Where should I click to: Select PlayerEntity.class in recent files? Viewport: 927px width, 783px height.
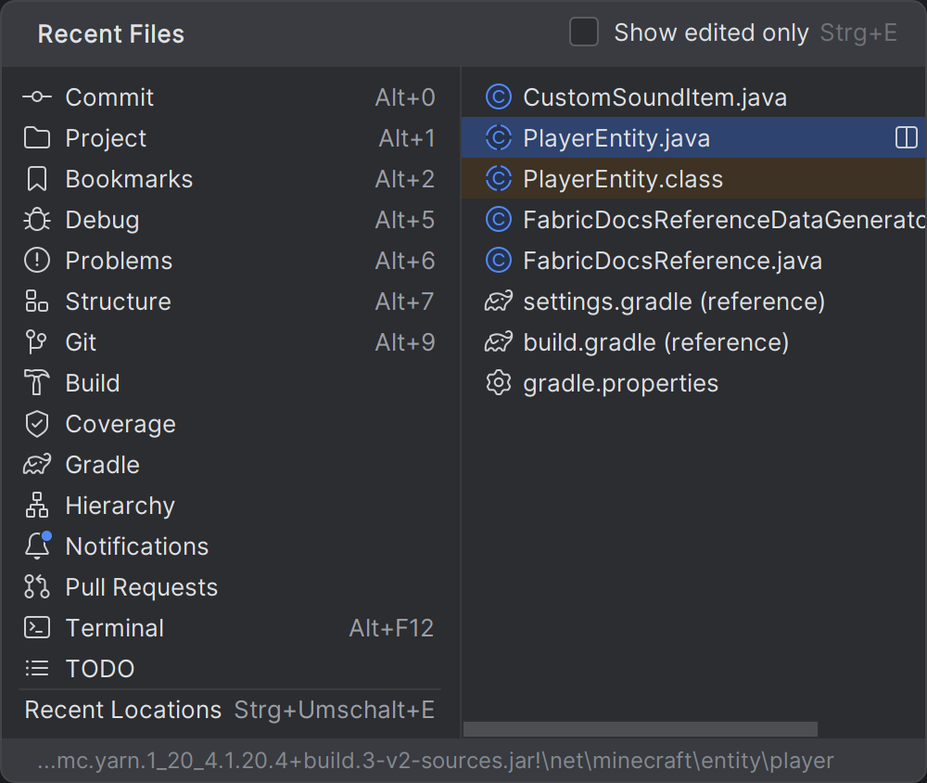click(622, 179)
